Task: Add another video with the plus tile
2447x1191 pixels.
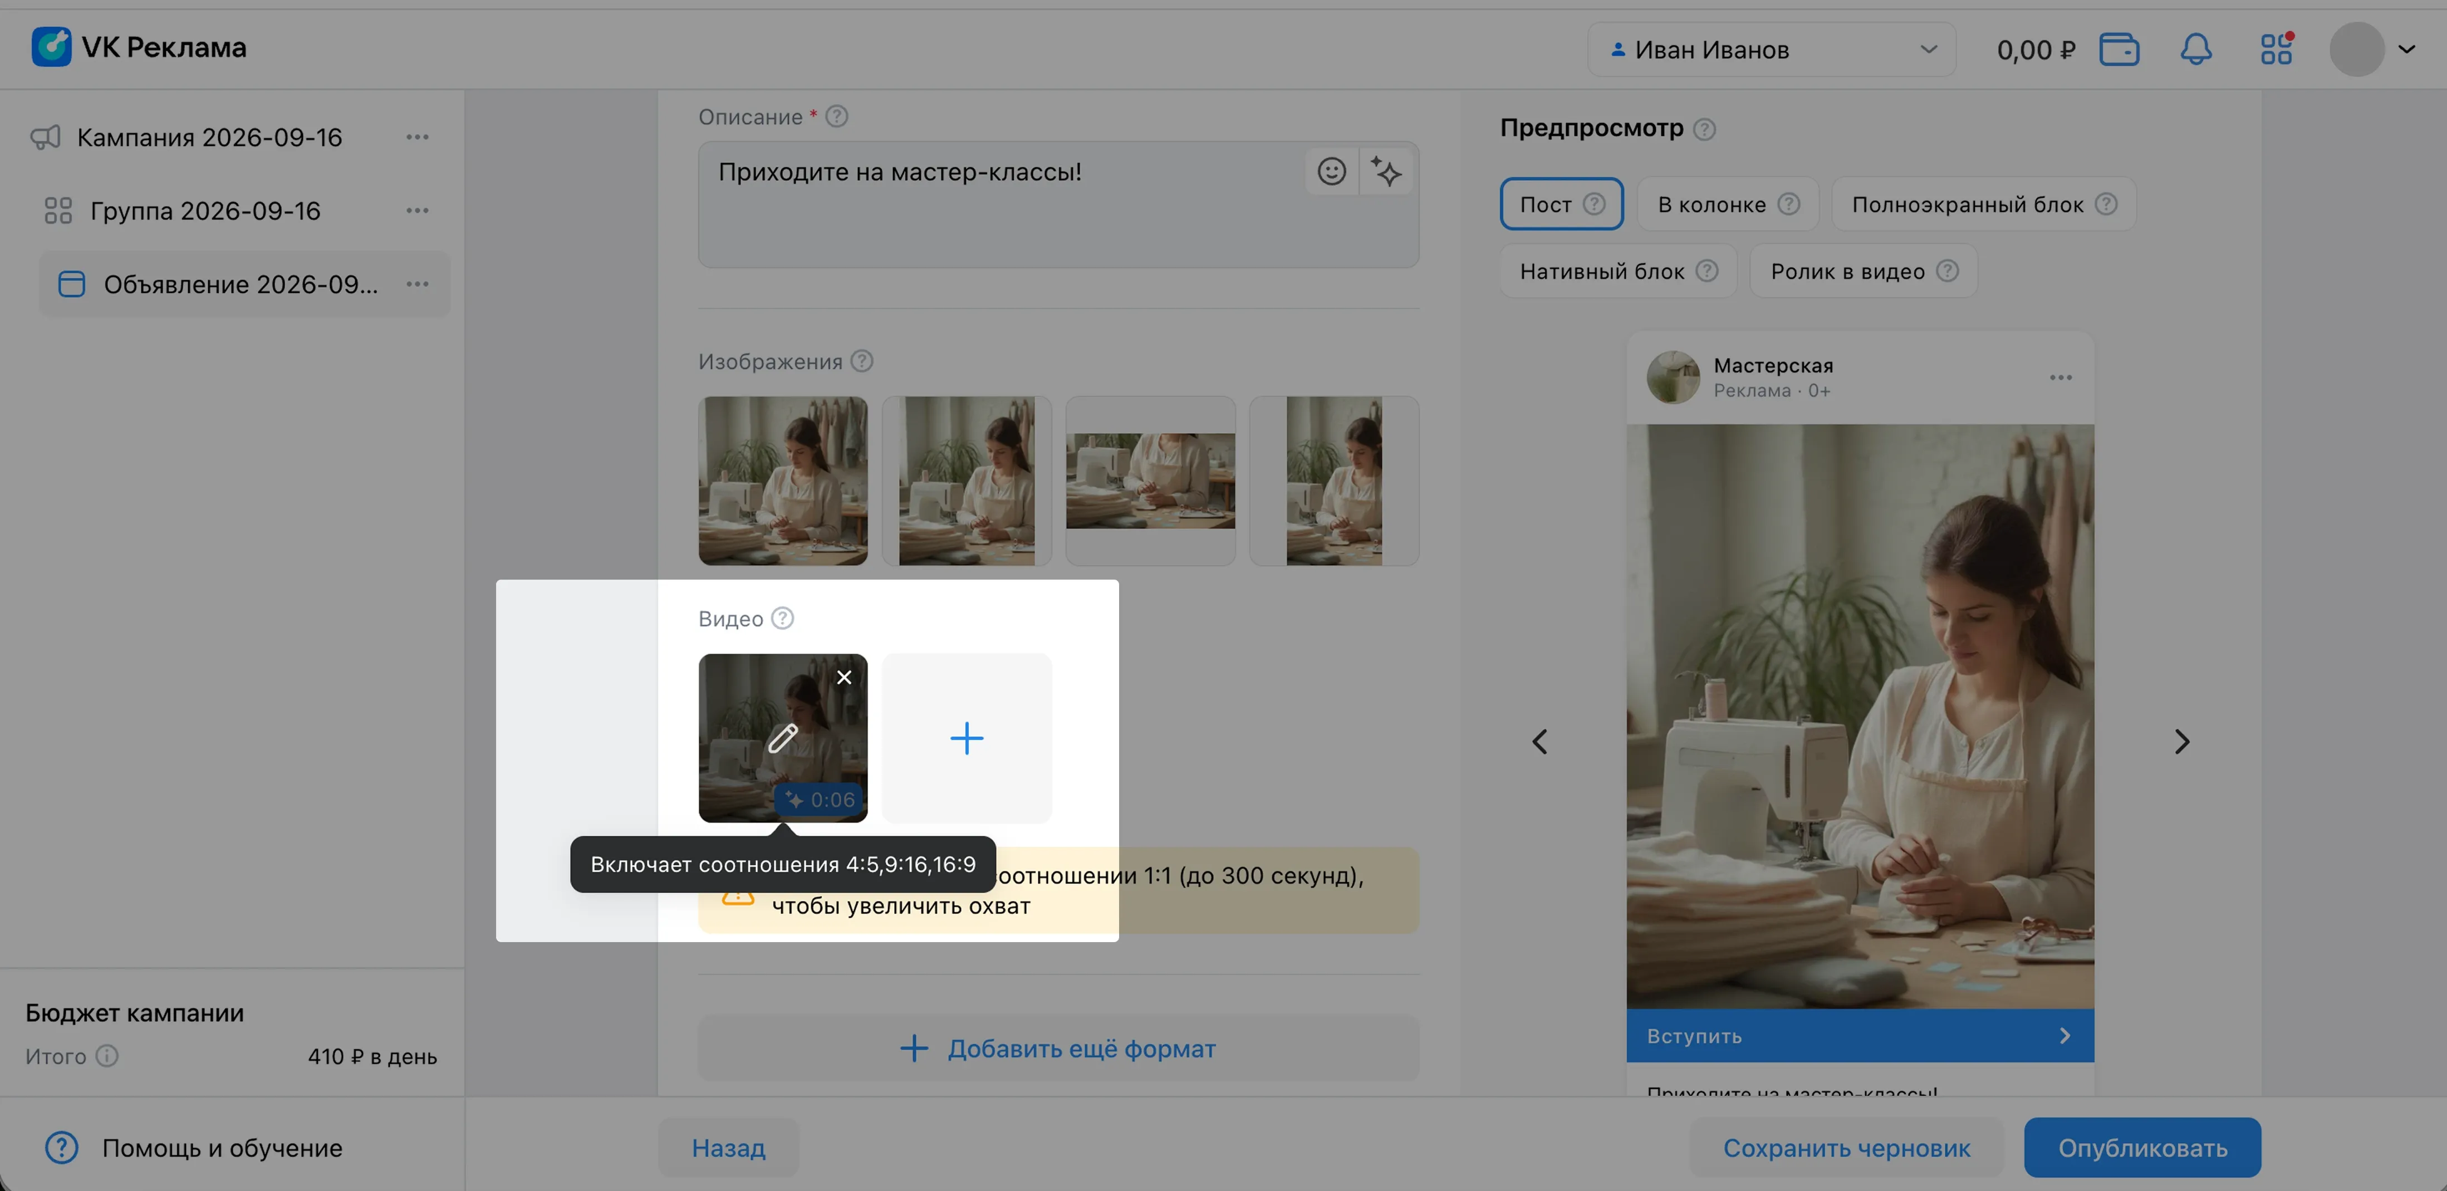Action: (x=966, y=738)
